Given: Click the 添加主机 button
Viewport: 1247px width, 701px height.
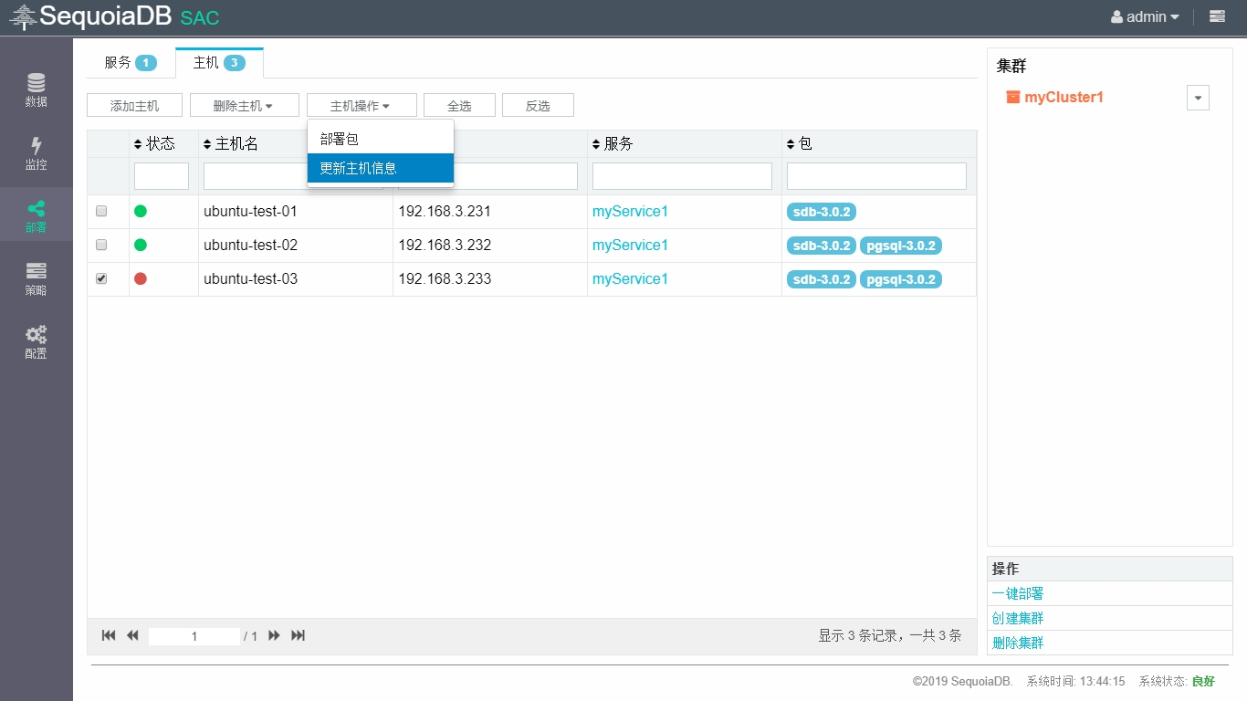Looking at the screenshot, I should (134, 106).
